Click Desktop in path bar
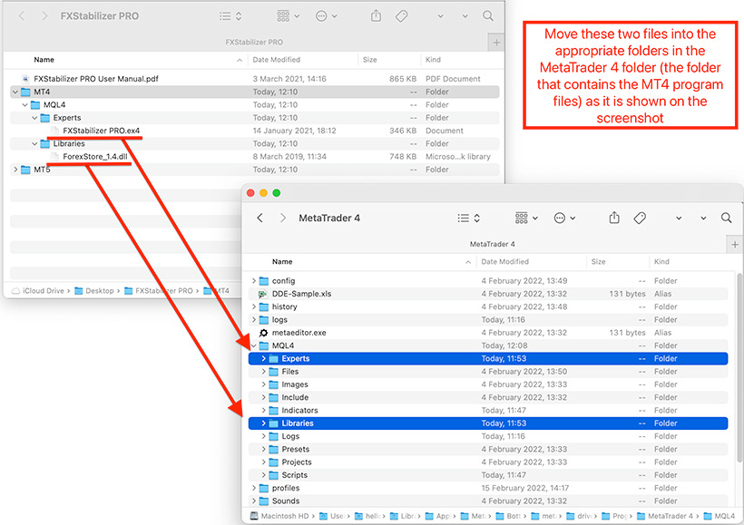Screen dimensions: 744x525 coord(94,291)
